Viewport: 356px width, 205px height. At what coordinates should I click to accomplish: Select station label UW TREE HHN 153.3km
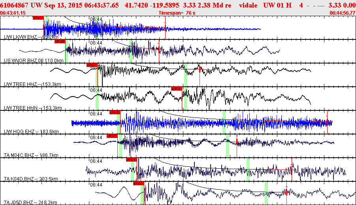click(33, 108)
